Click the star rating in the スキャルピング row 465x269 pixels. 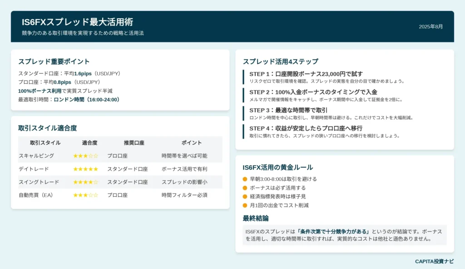tap(86, 155)
